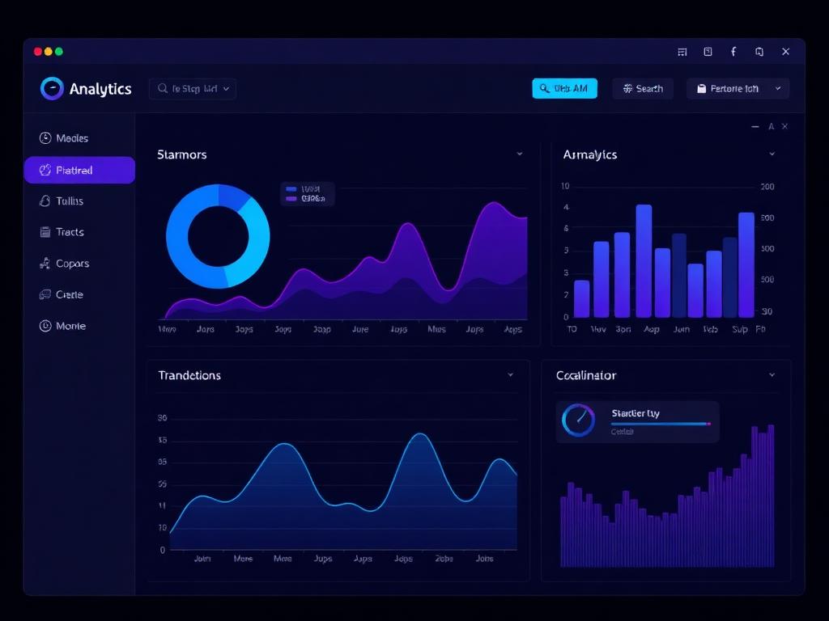The width and height of the screenshot is (829, 621).
Task: Click the cyan search button in header
Action: tap(564, 89)
